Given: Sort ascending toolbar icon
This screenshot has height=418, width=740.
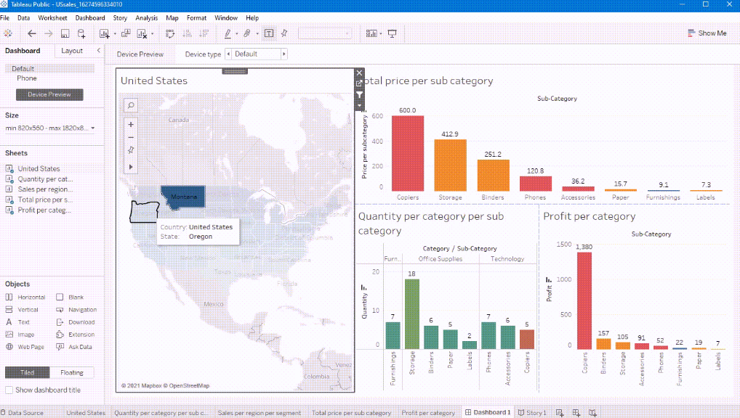Looking at the screenshot, I should tap(187, 33).
